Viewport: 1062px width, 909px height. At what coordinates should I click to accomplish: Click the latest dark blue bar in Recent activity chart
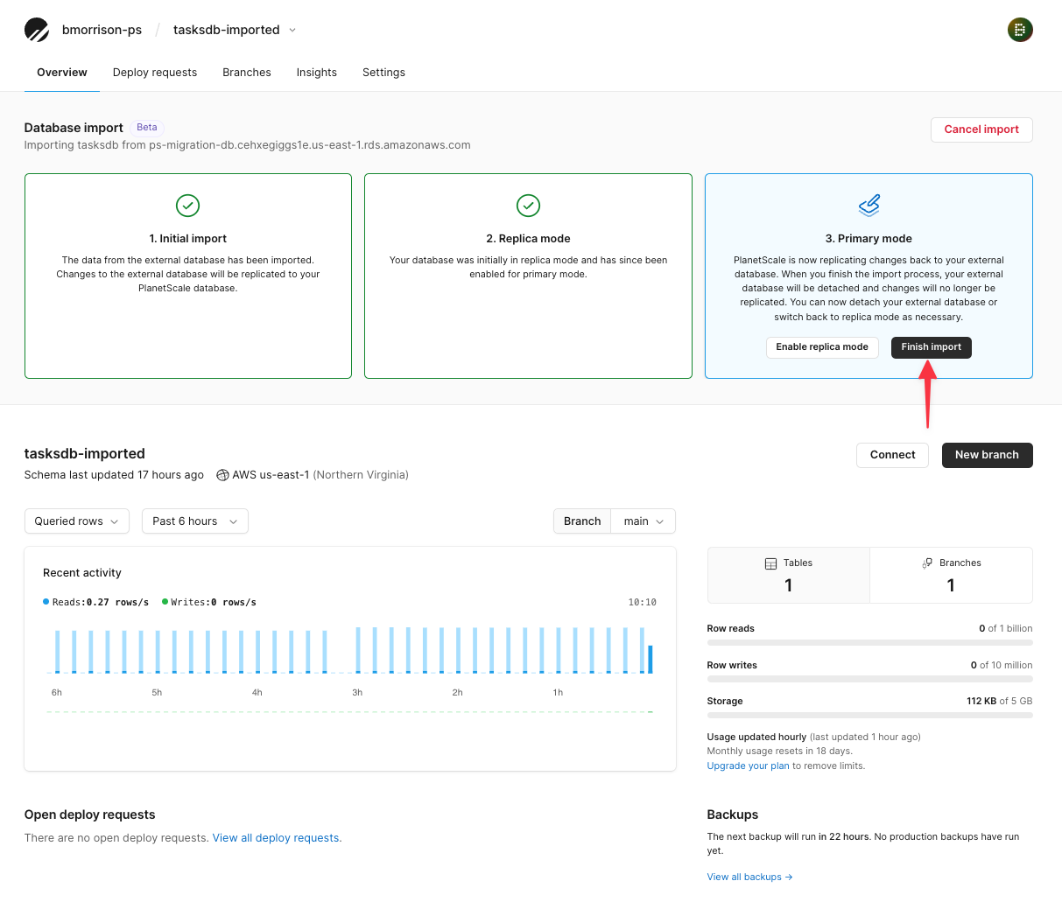click(x=651, y=660)
